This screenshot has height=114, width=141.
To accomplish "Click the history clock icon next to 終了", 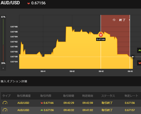I will [x=114, y=20].
